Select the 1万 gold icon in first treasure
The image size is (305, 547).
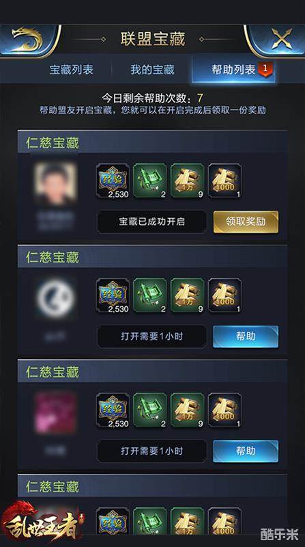click(x=188, y=181)
